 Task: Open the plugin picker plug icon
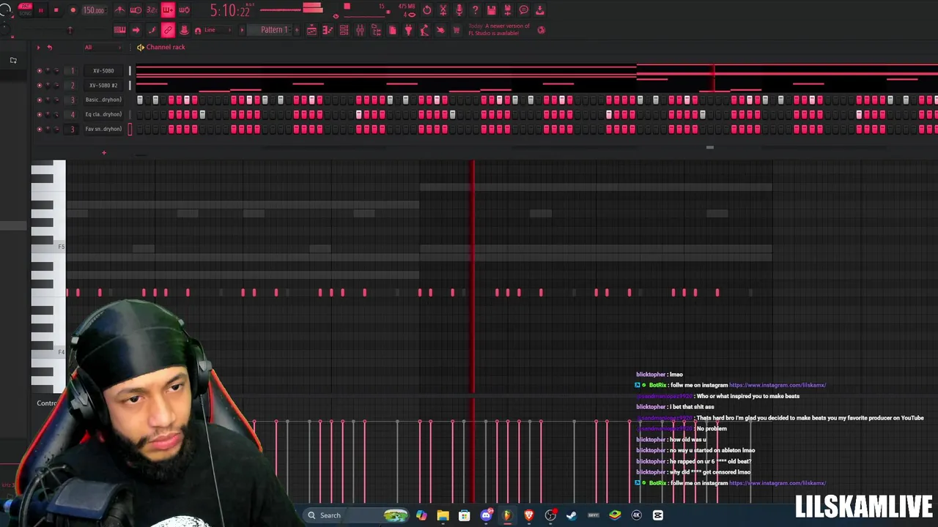(408, 30)
